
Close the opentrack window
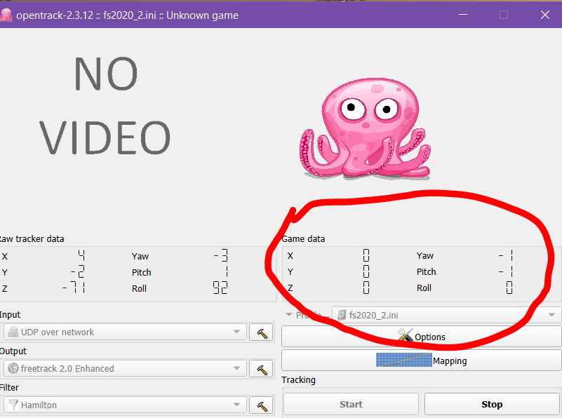544,15
